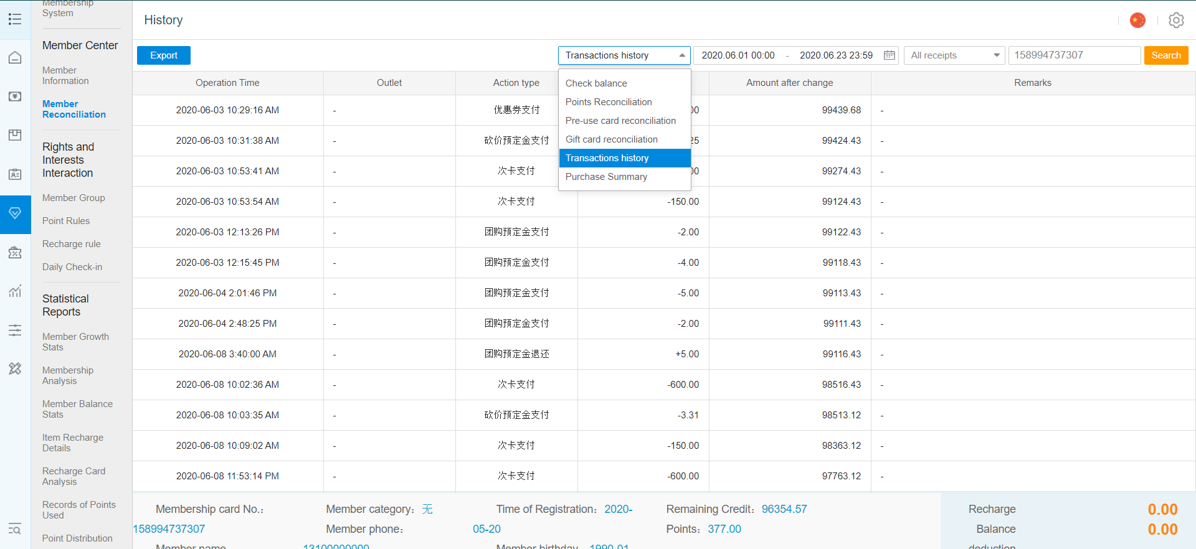This screenshot has height=549, width=1196.
Task: Open Member Information in sidebar
Action: 65,76
